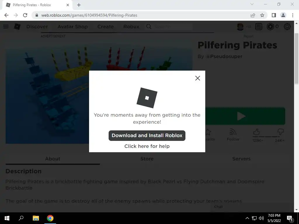Click the green Play button
This screenshot has height=224, width=299.
pos(245,116)
